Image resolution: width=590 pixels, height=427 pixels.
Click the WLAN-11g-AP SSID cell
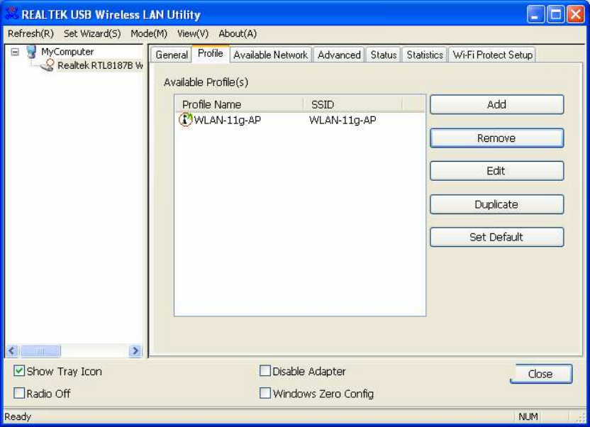pyautogui.click(x=343, y=120)
